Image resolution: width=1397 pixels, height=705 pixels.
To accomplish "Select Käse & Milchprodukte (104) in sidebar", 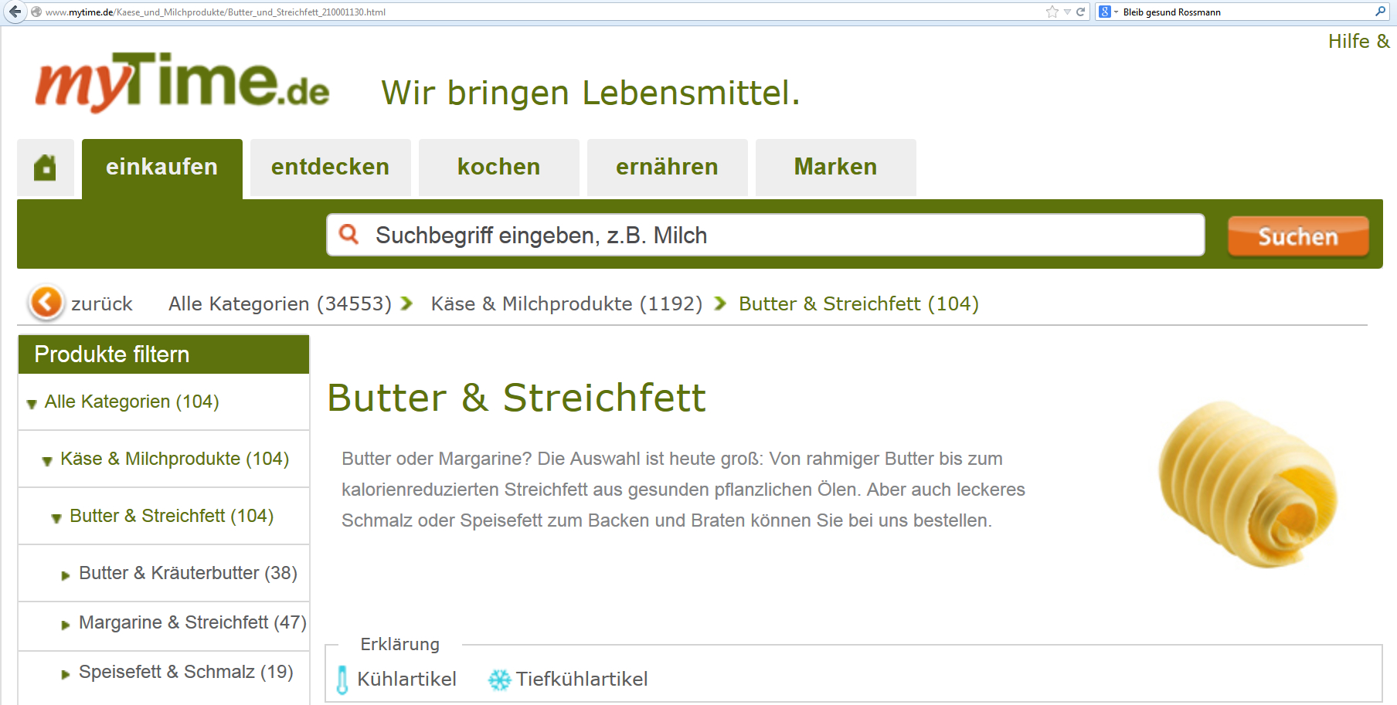I will click(x=175, y=459).
